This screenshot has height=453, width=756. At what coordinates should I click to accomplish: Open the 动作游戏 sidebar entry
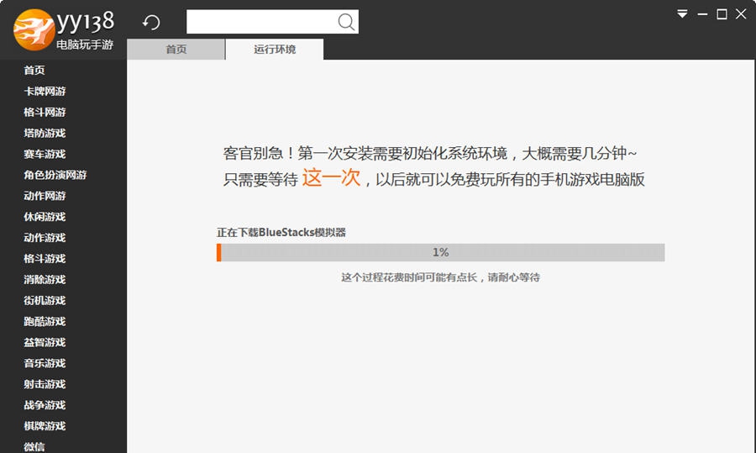coord(45,237)
